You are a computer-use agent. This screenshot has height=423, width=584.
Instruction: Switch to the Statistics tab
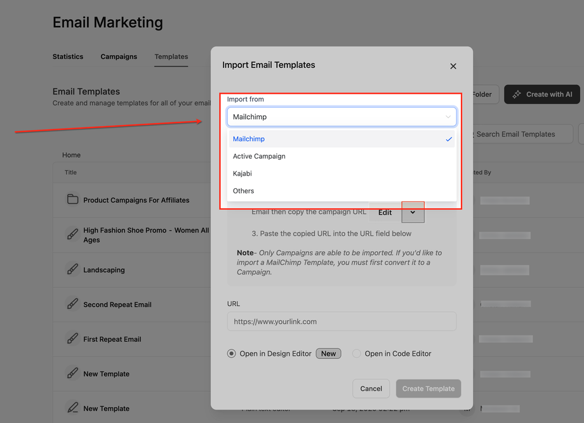[x=68, y=56]
